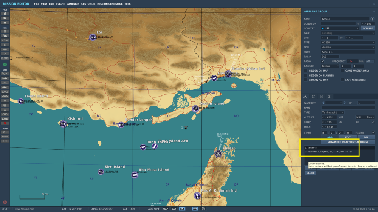Click the CLONE action button
This screenshot has width=378, height=212.
pyautogui.click(x=310, y=173)
